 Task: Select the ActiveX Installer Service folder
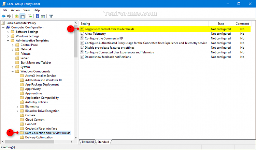tap(40, 76)
